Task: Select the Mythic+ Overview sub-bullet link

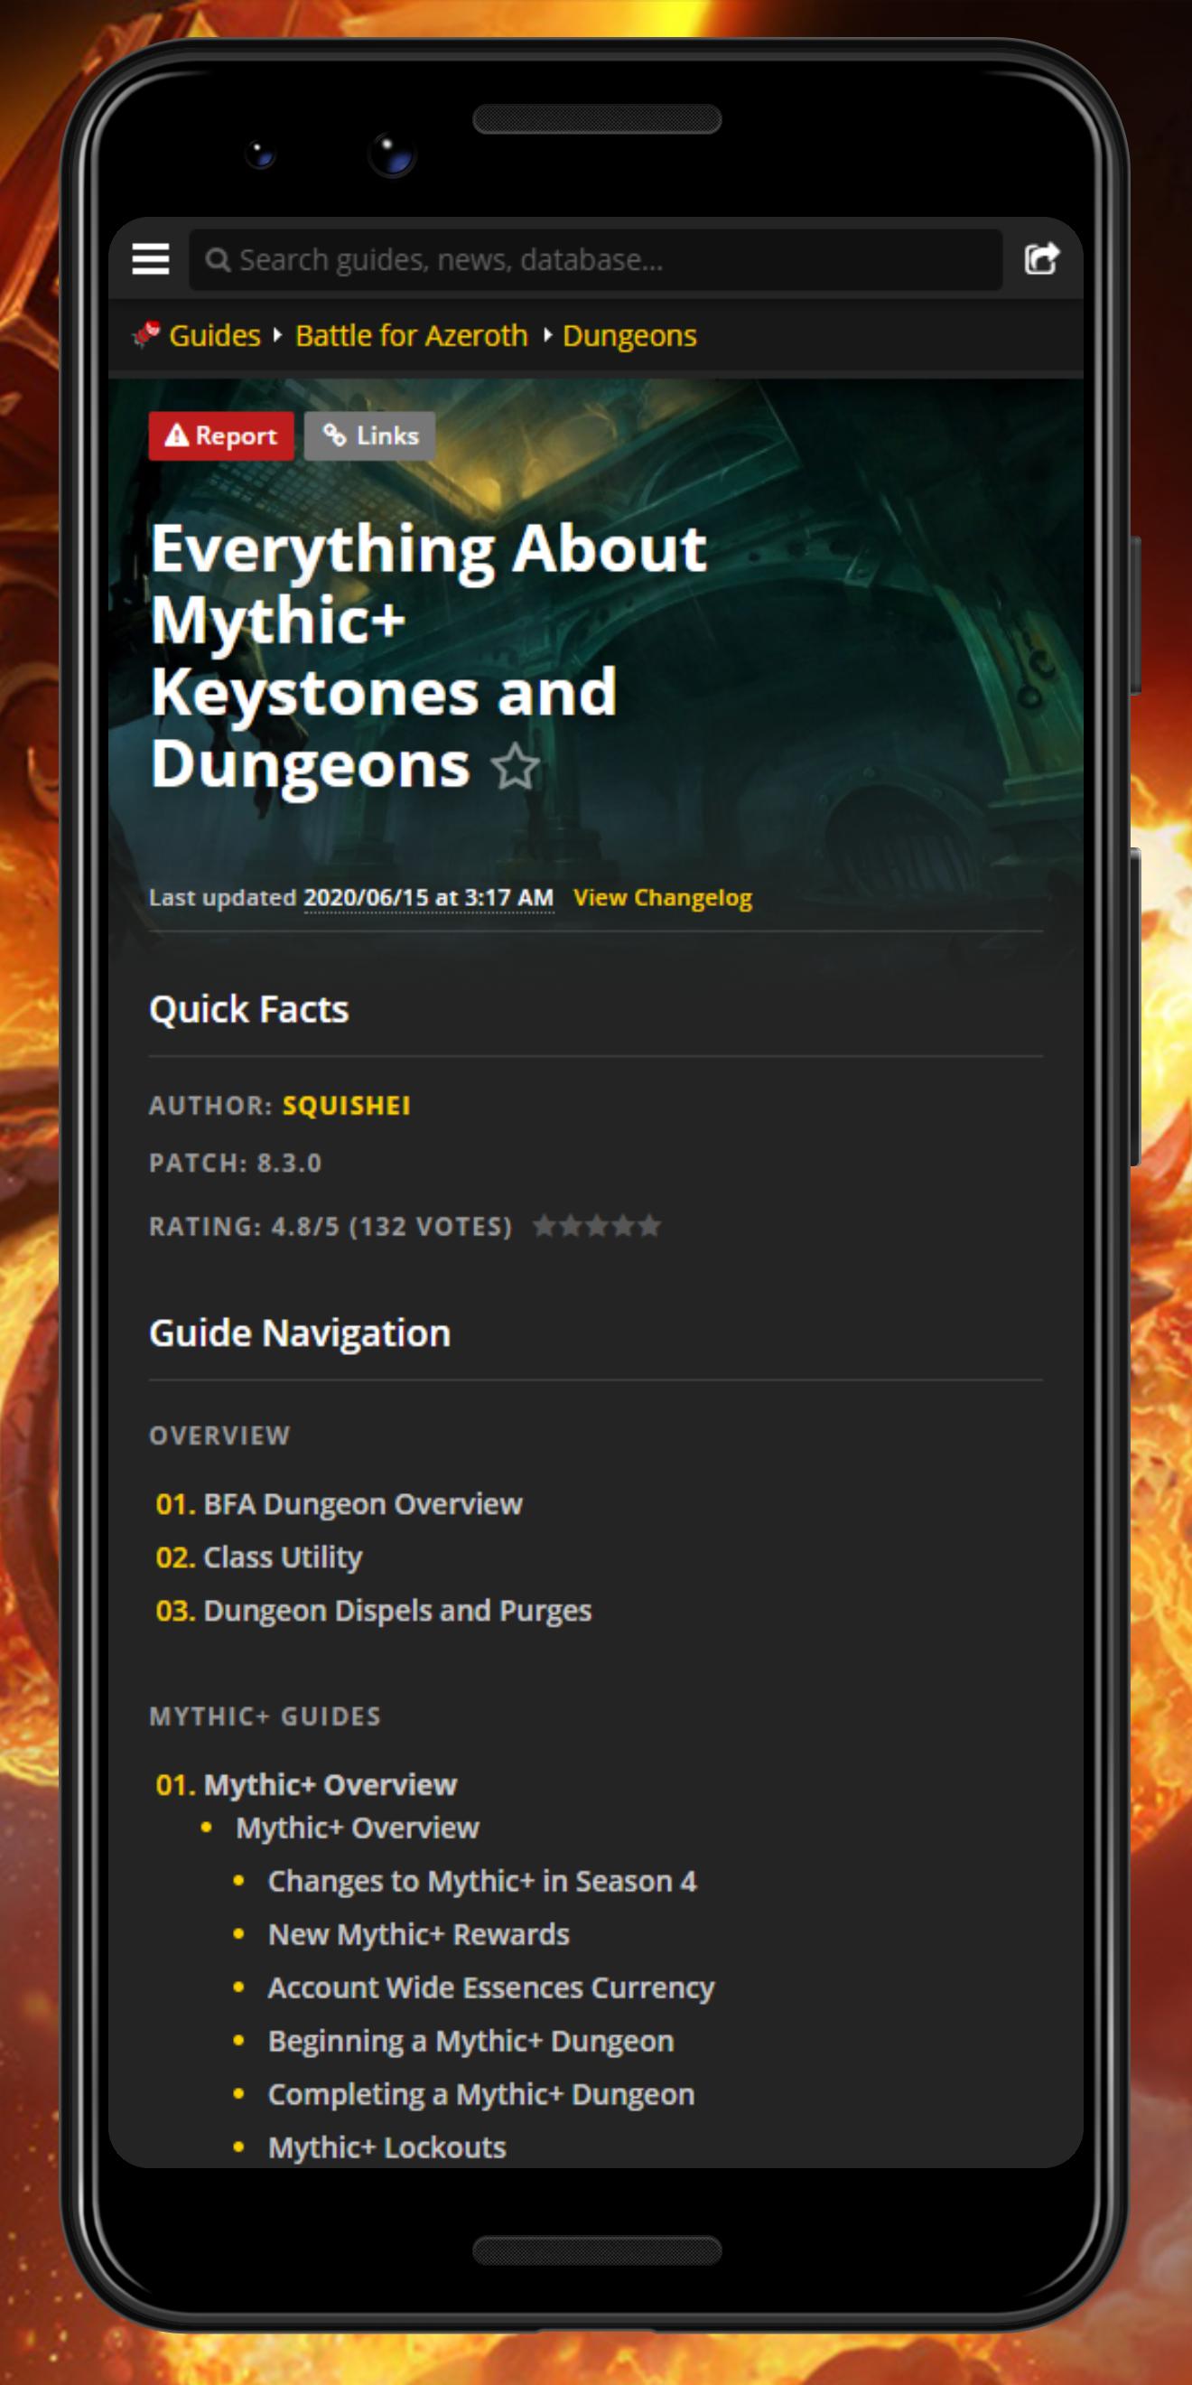Action: tap(358, 1828)
